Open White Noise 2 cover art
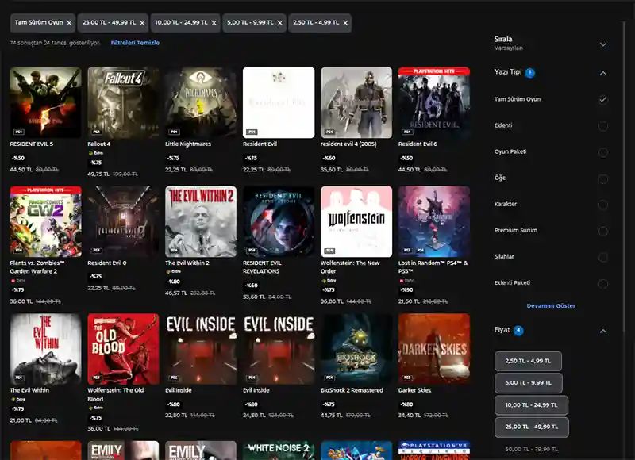This screenshot has height=460, width=635. click(x=279, y=450)
